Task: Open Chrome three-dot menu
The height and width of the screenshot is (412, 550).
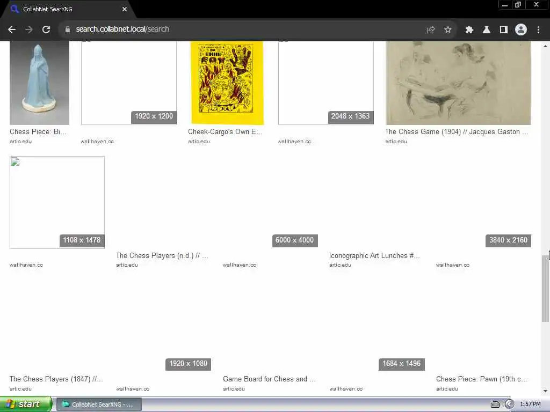Action: pyautogui.click(x=538, y=30)
